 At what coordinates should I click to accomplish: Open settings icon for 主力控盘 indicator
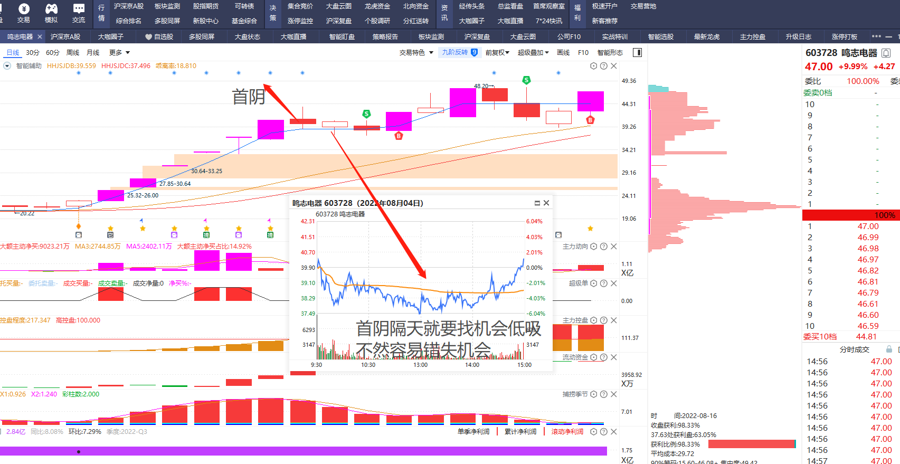pos(594,320)
